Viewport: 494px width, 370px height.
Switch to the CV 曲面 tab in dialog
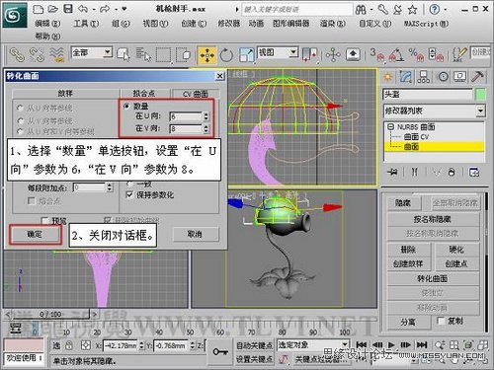[196, 94]
